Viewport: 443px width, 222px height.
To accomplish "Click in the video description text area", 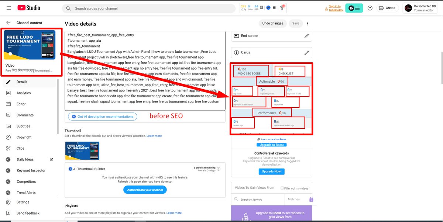I will tap(145, 71).
